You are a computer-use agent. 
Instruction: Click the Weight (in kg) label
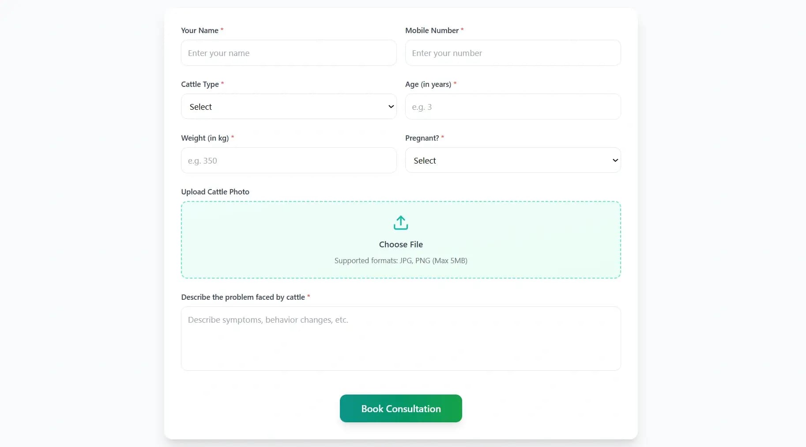pyautogui.click(x=205, y=138)
